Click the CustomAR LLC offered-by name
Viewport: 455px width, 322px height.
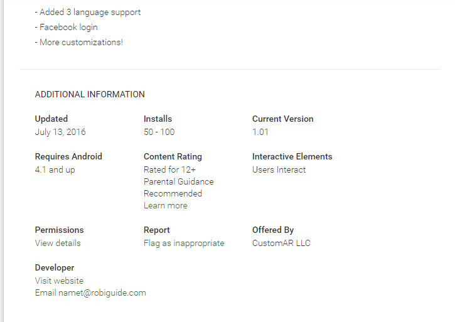281,243
